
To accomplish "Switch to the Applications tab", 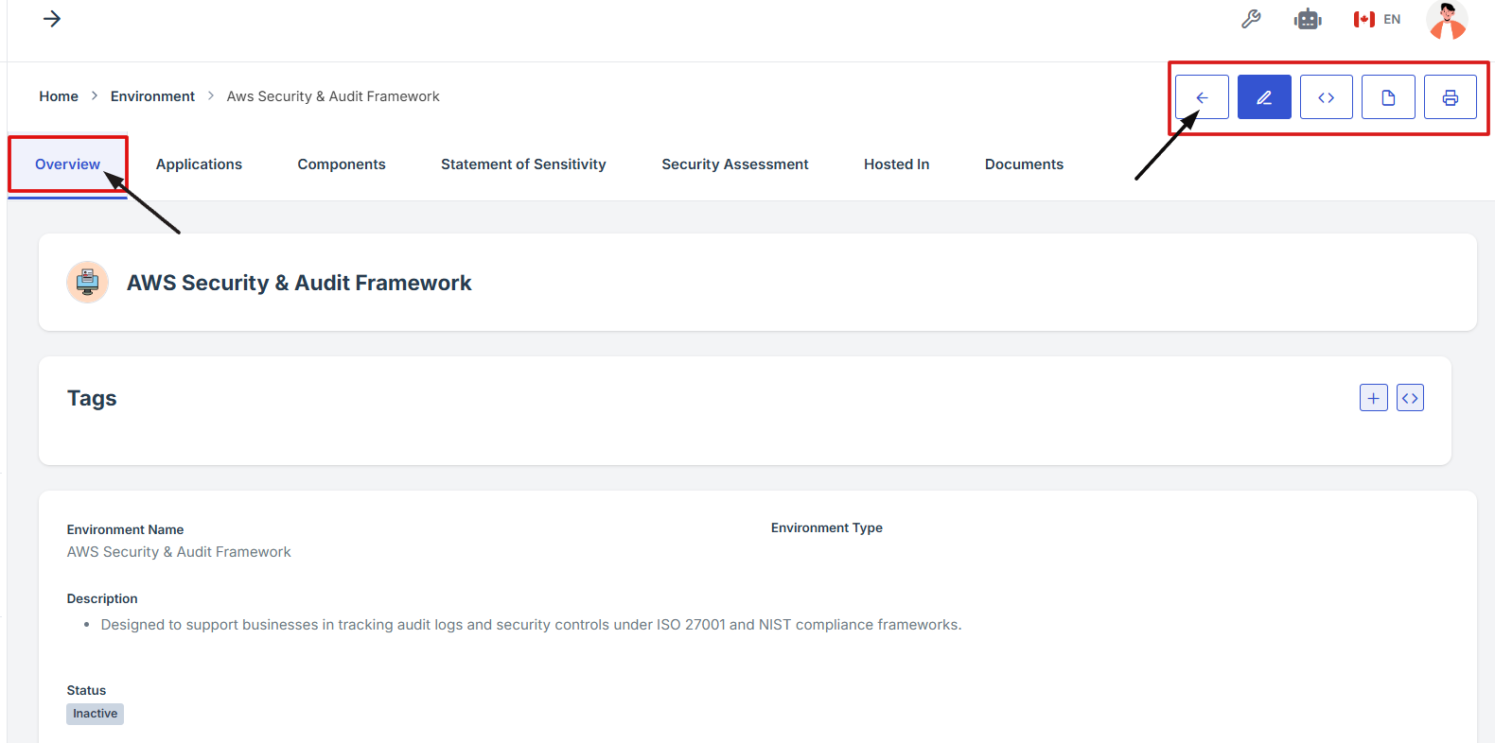I will point(199,164).
